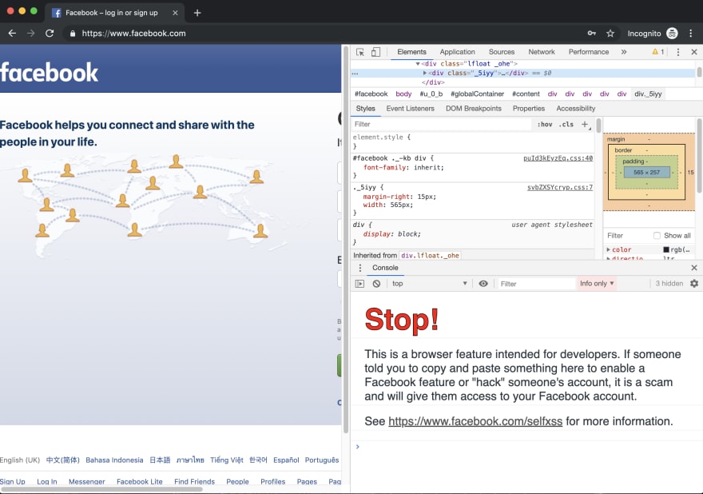Screen dimensions: 703x494
Task: Select body in the breadcrumb
Action: pos(403,94)
